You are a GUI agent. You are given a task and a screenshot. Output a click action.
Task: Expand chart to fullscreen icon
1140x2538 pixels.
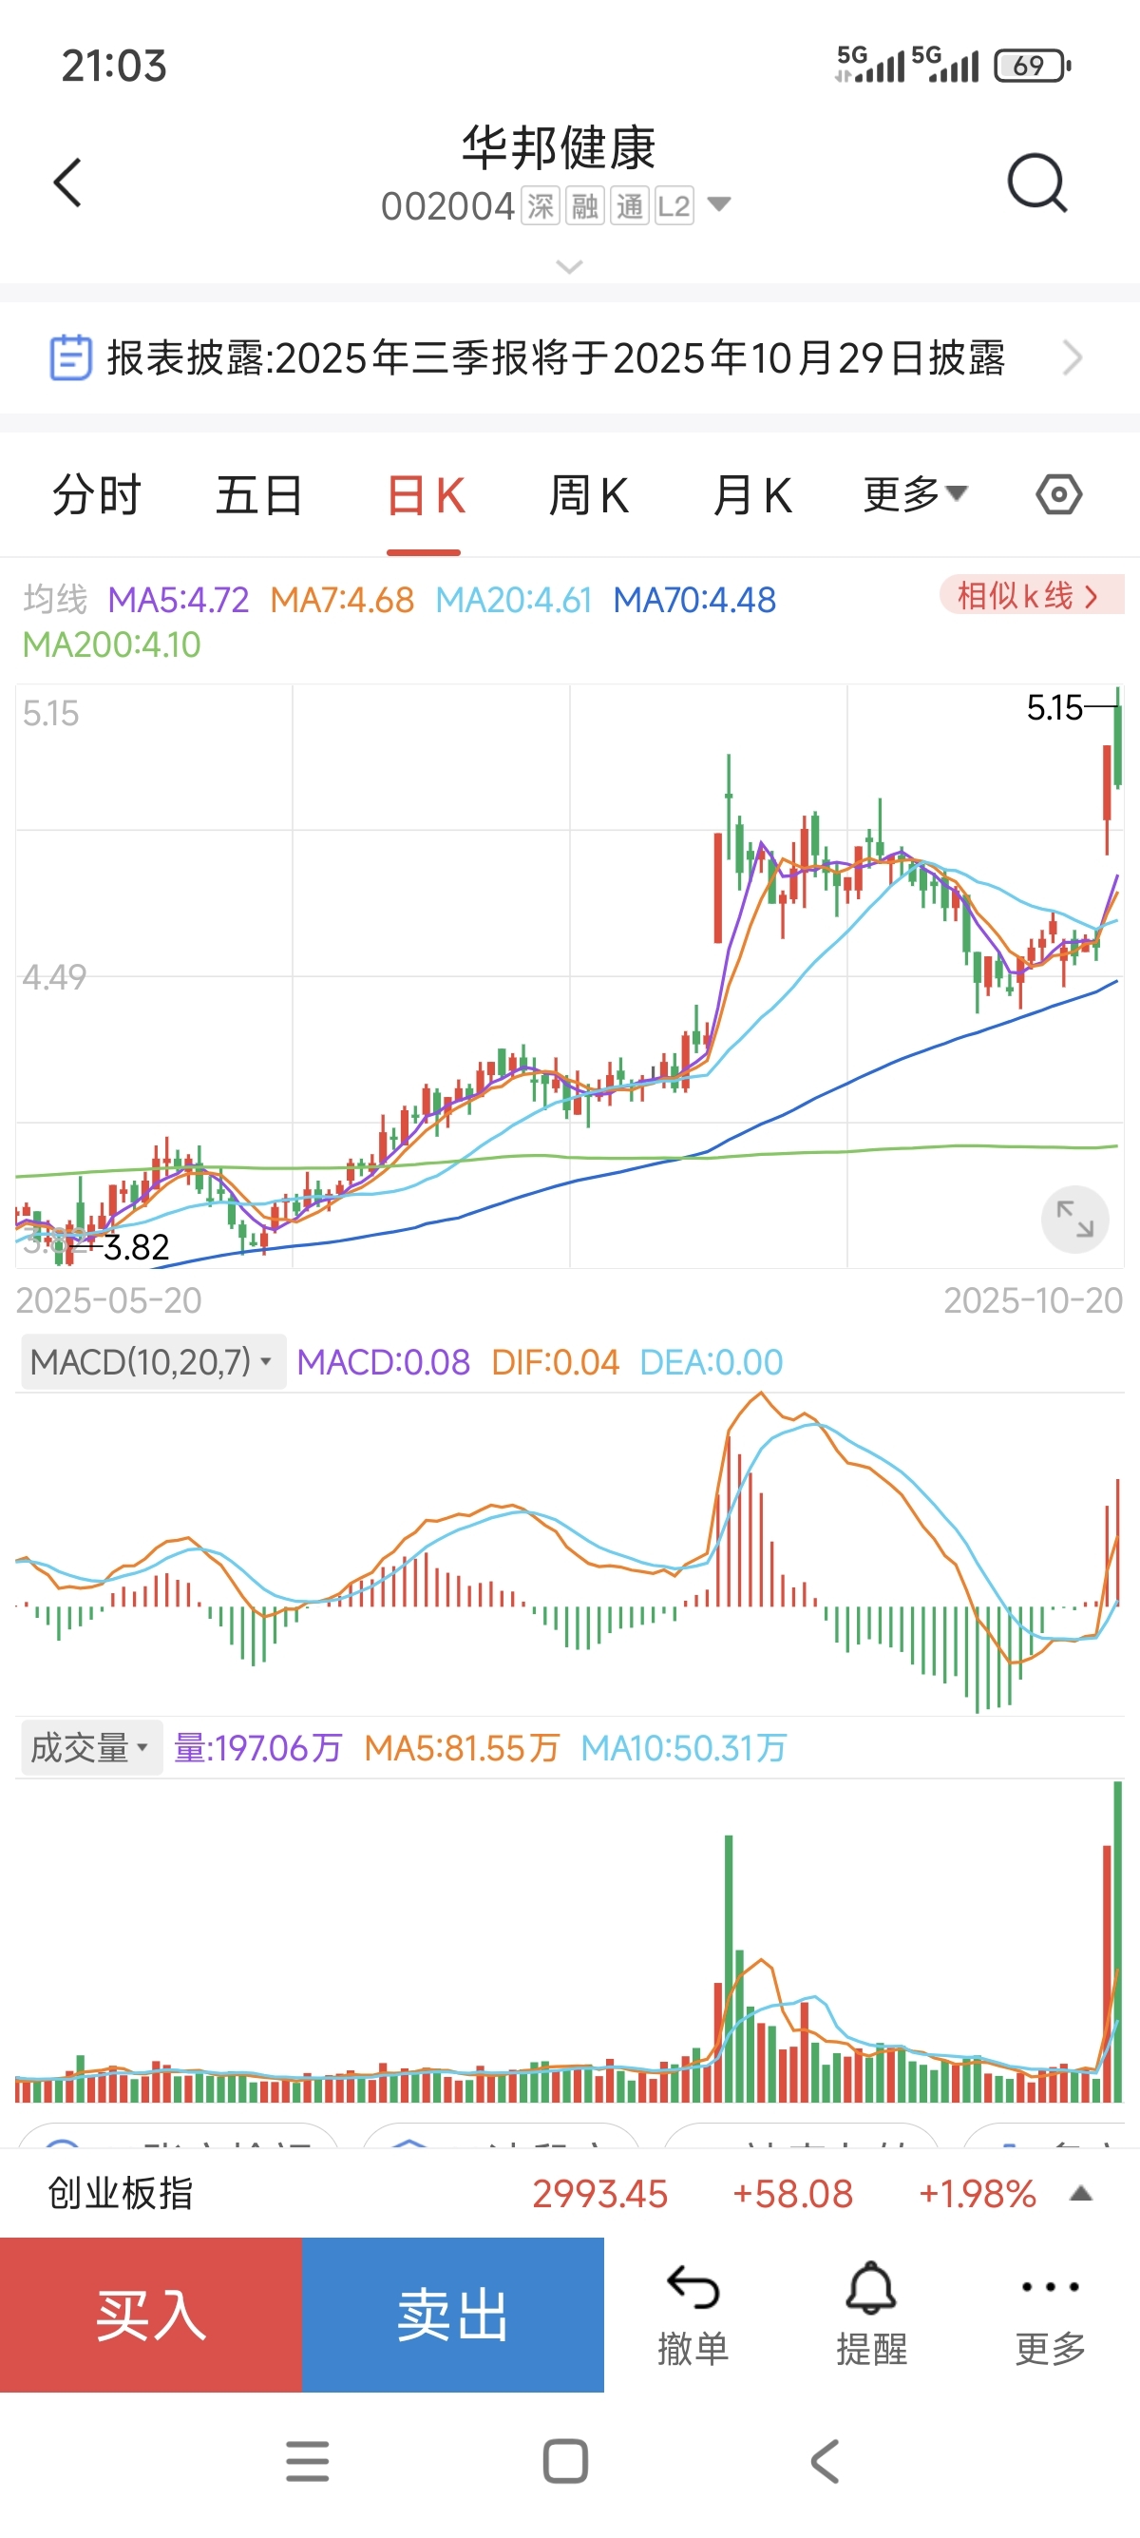[x=1075, y=1219]
